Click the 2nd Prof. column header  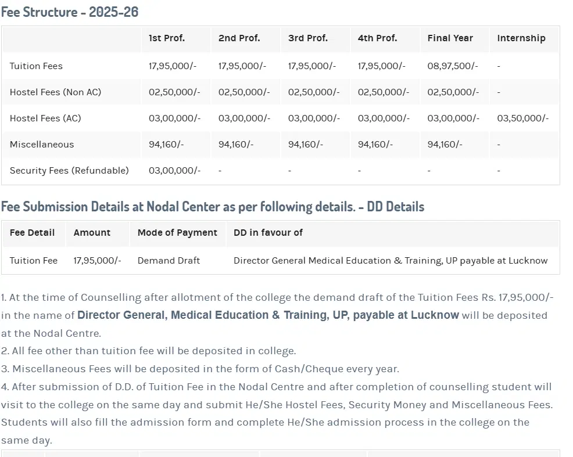tap(239, 38)
